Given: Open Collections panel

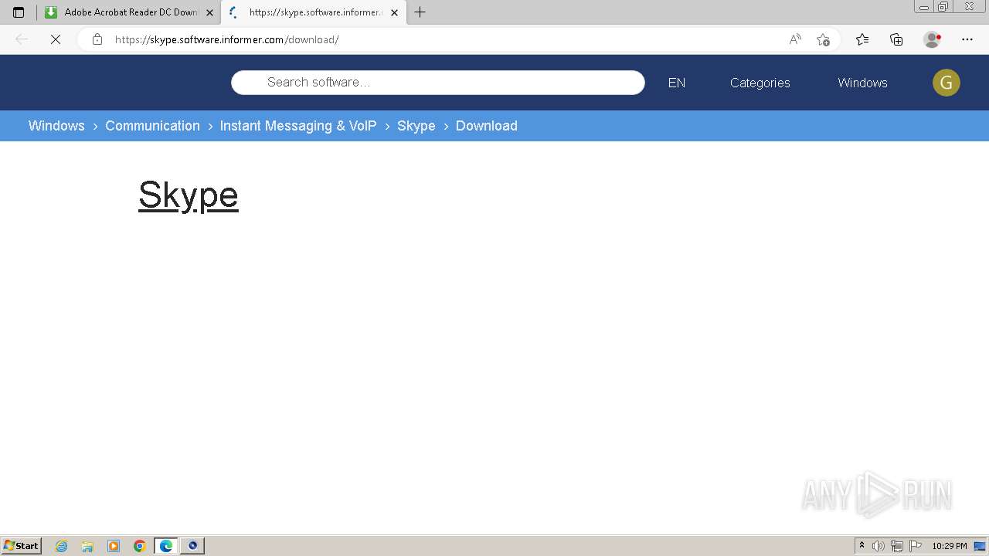Looking at the screenshot, I should (x=896, y=39).
